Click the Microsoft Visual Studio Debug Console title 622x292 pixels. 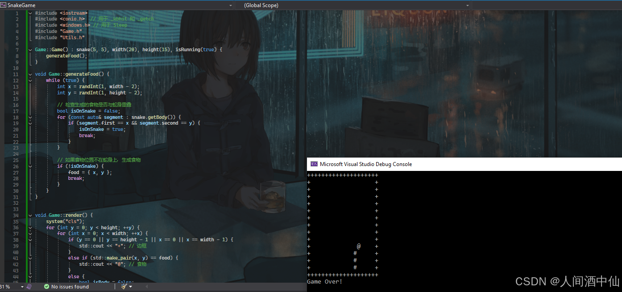pyautogui.click(x=366, y=164)
